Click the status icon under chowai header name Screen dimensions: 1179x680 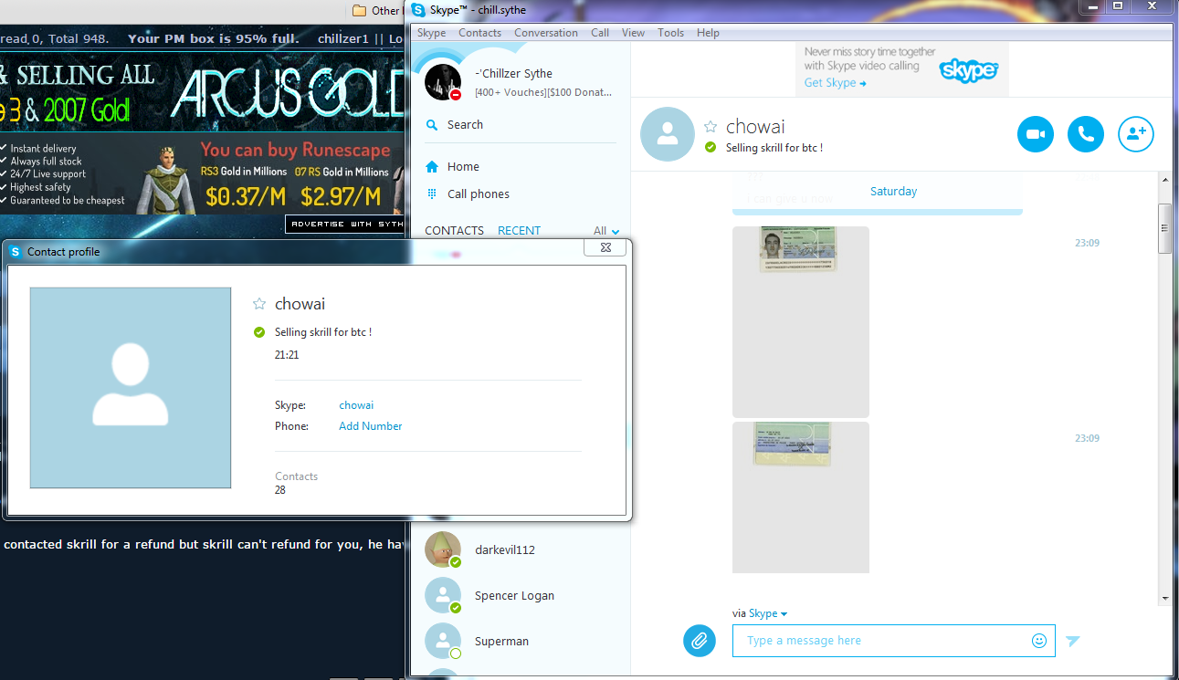tap(711, 147)
